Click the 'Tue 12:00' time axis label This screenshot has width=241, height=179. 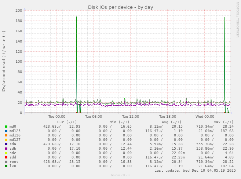(x=131, y=117)
